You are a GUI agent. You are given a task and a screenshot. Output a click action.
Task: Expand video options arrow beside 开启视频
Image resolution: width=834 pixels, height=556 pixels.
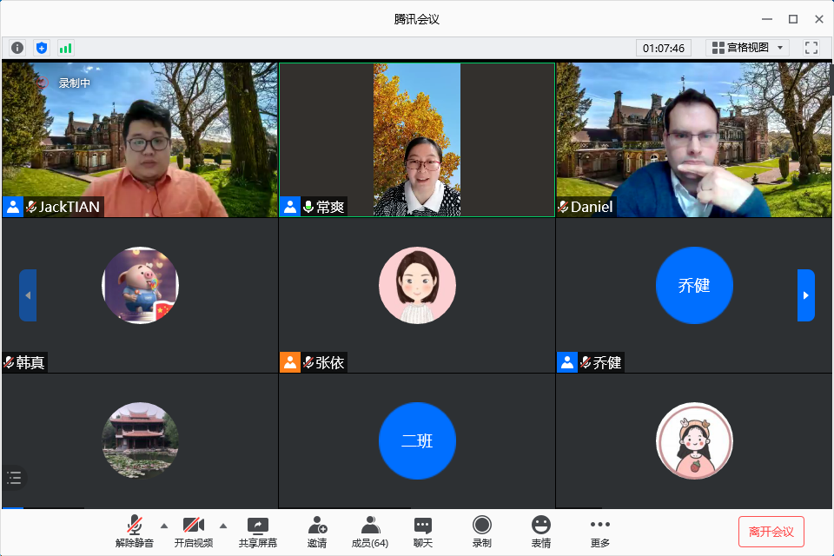point(223,526)
